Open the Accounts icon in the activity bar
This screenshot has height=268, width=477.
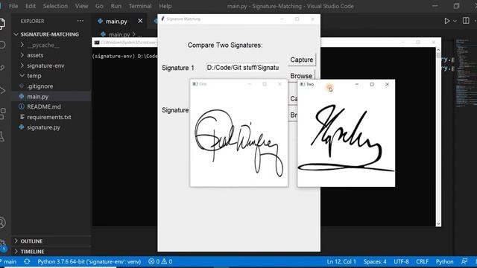[x=2, y=223]
